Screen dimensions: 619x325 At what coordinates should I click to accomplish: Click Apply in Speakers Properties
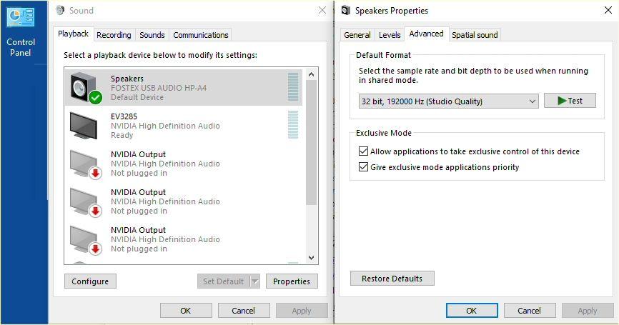[587, 311]
